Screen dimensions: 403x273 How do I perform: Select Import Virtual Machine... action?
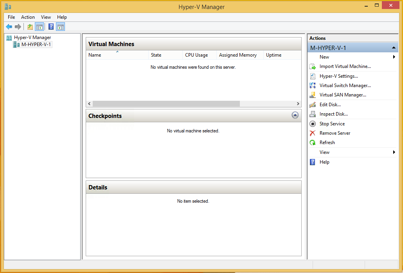[345, 66]
